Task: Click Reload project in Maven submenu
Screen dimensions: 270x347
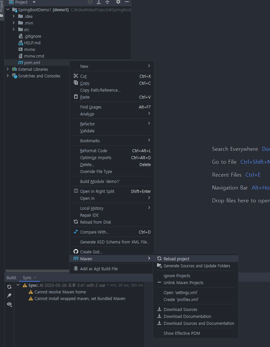Action: [196, 259]
